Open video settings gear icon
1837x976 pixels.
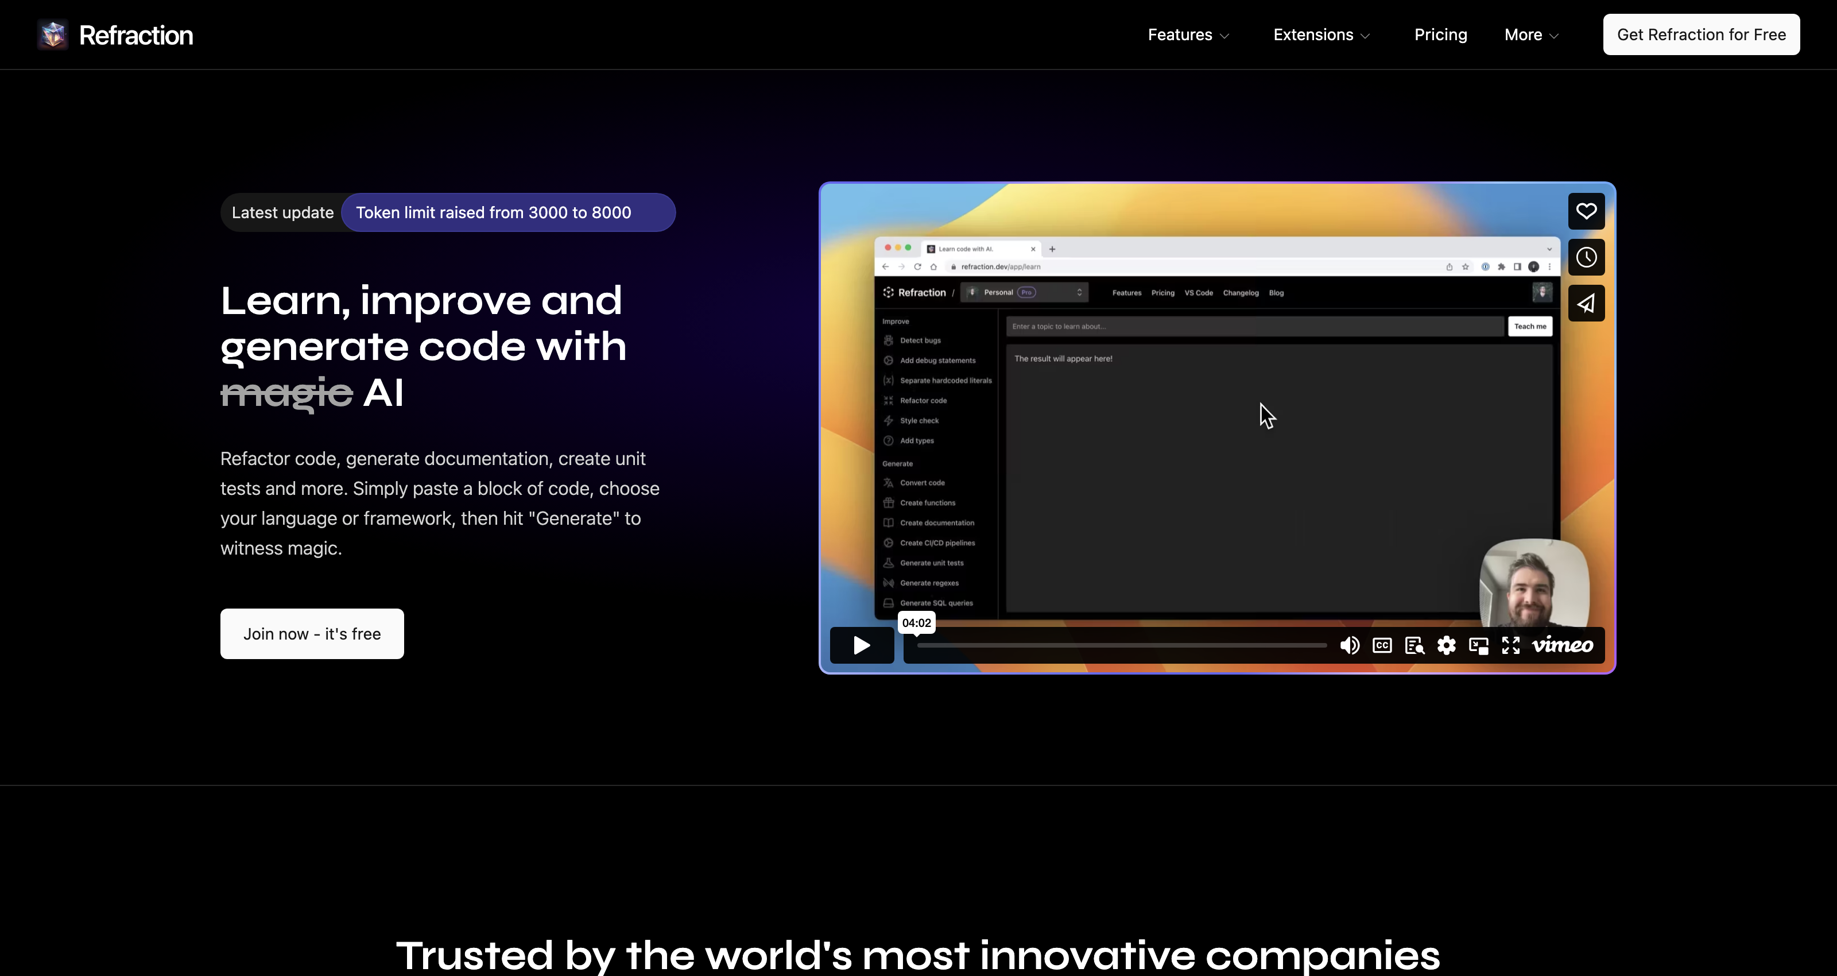(1446, 645)
